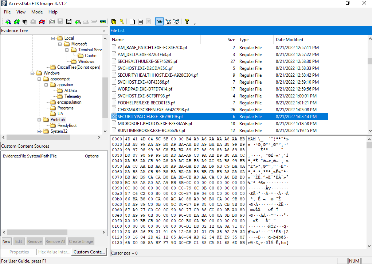Image resolution: width=372 pixels, height=264 pixels.
Task: Click Remove All Evidence Items icon
Action: click(42, 22)
